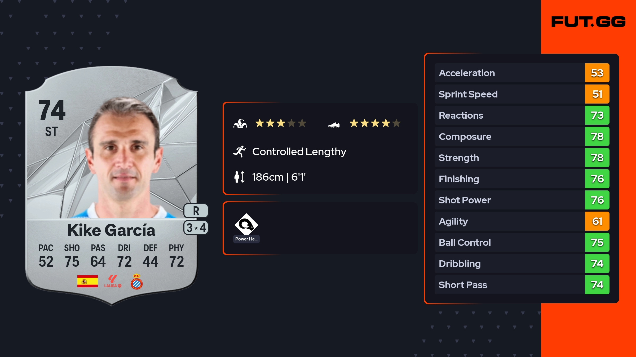The image size is (636, 357).
Task: Click the Acceleration stat row
Action: pyautogui.click(x=509, y=73)
